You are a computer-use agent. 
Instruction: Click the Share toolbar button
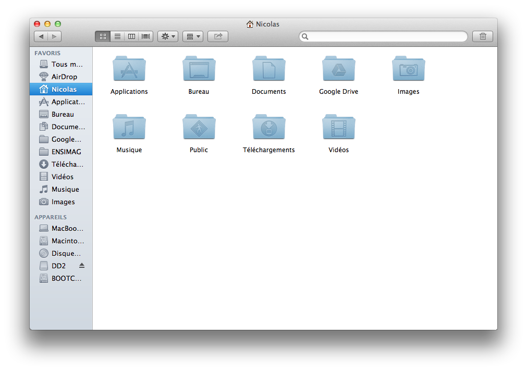[218, 36]
